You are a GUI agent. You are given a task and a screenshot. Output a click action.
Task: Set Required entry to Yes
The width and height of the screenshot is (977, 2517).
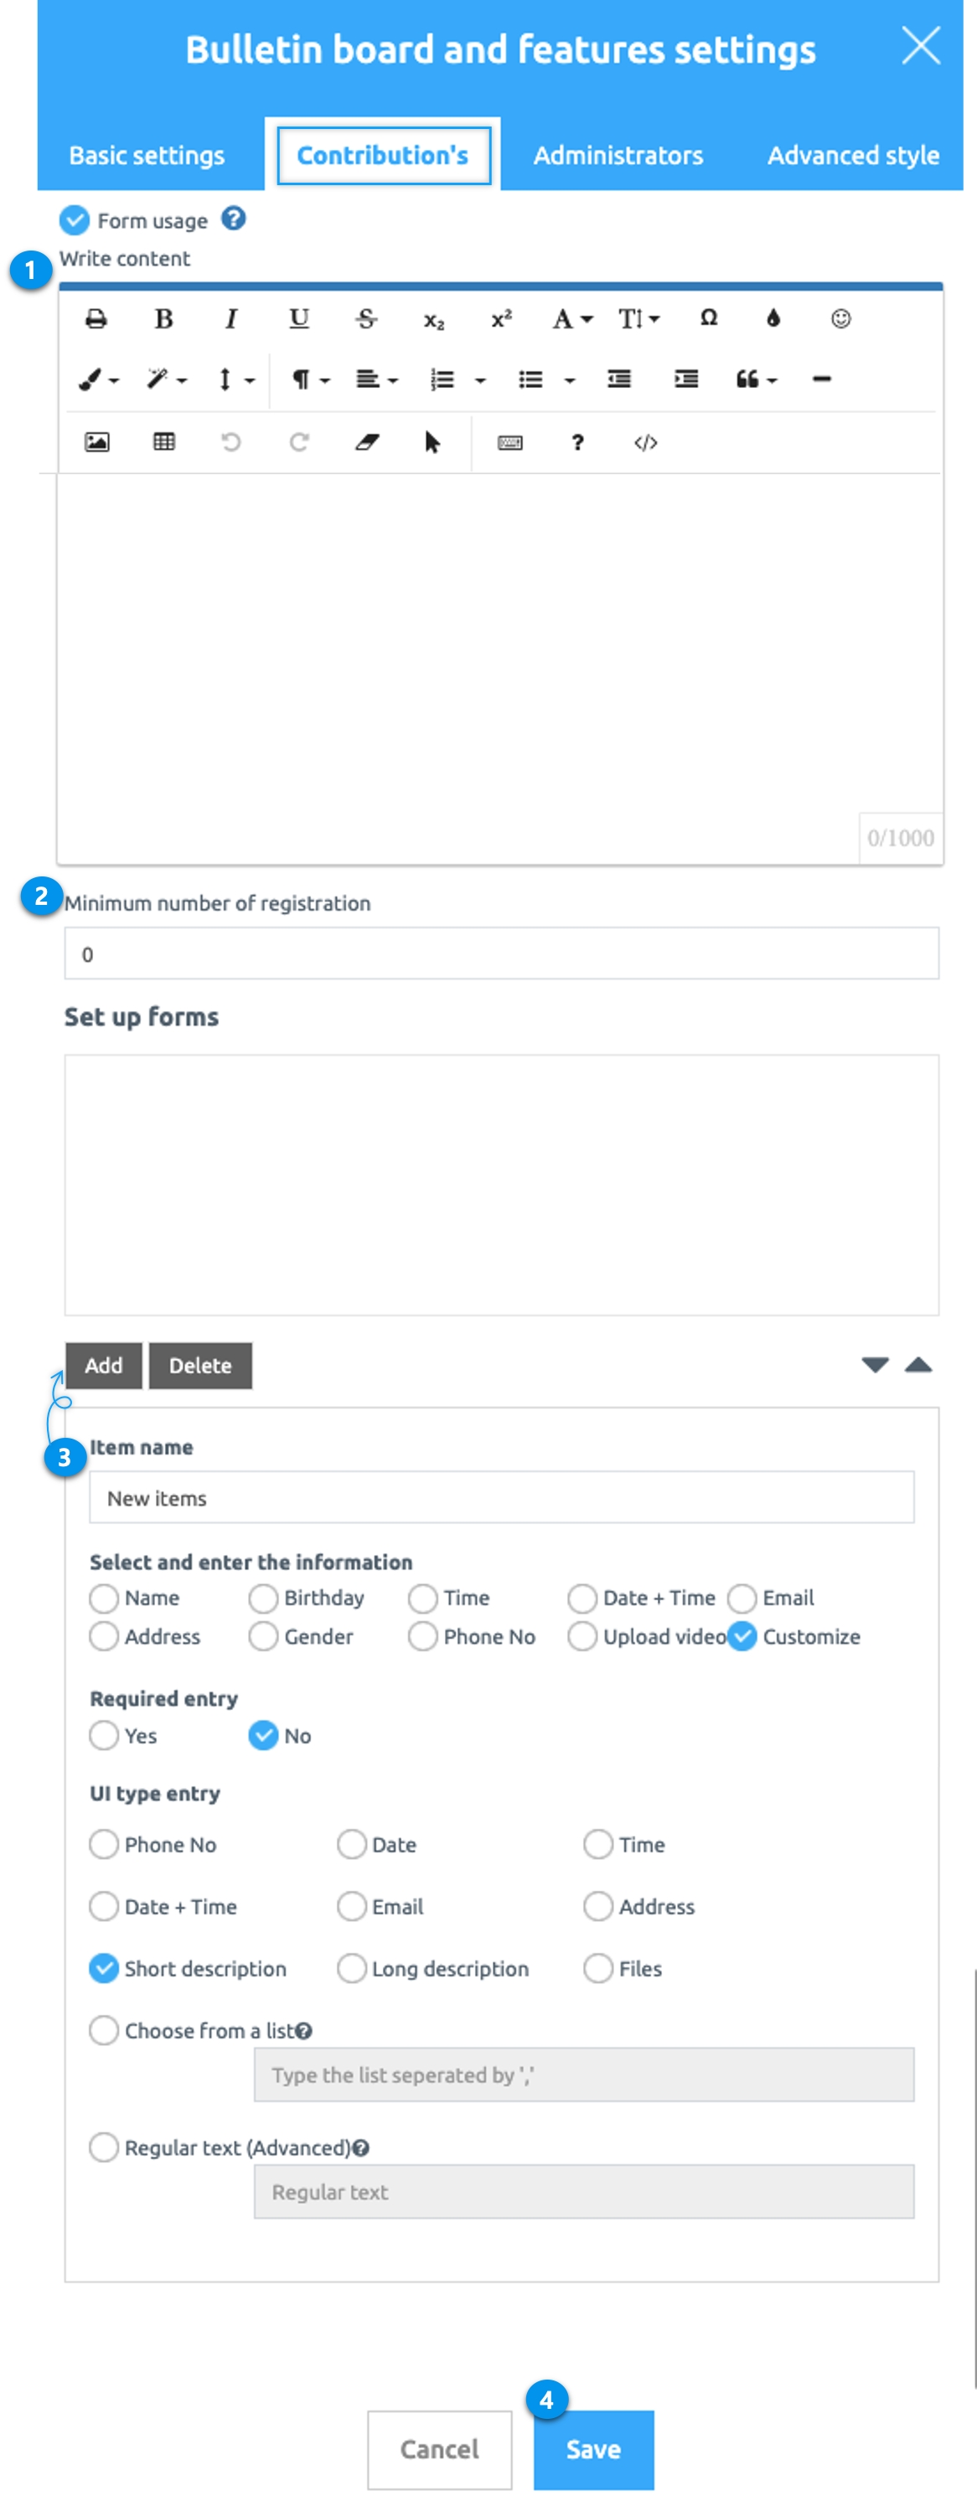pyautogui.click(x=104, y=1735)
